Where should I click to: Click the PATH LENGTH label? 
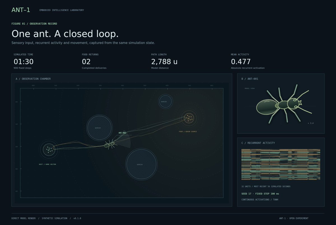[x=159, y=55]
